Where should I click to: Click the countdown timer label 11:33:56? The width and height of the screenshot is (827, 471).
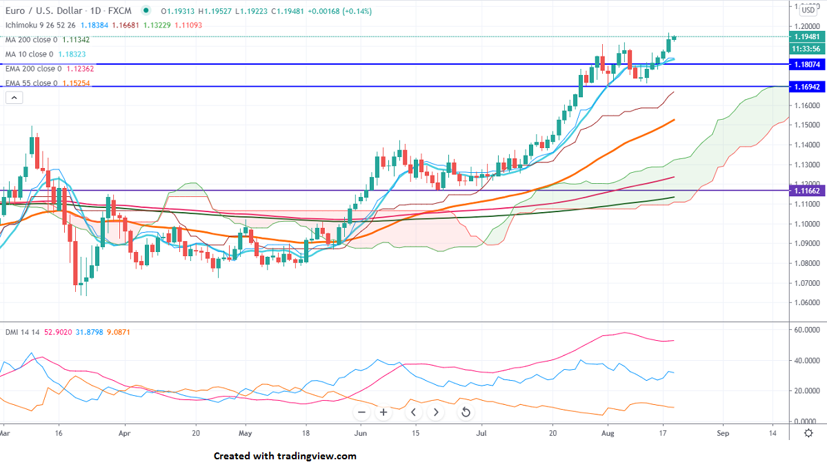807,49
